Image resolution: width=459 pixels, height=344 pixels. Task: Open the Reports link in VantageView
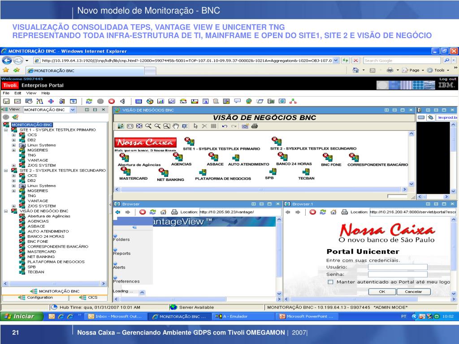coord(122,254)
